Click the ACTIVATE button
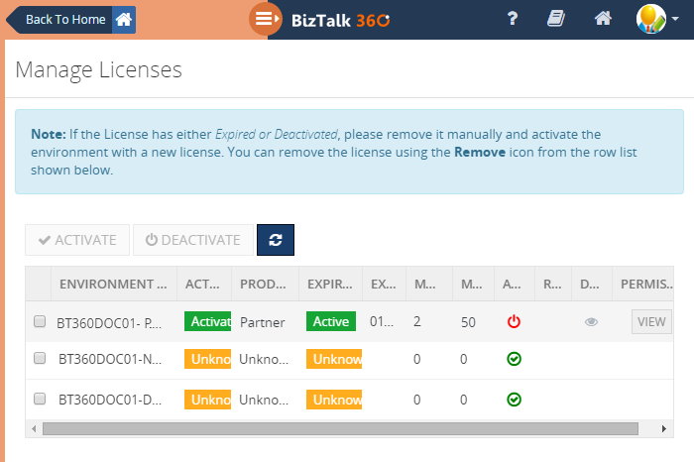Viewport: 694px width, 462px height. pos(77,240)
